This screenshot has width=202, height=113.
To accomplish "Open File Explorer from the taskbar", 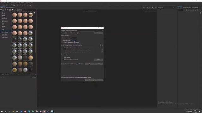I will (13, 111).
